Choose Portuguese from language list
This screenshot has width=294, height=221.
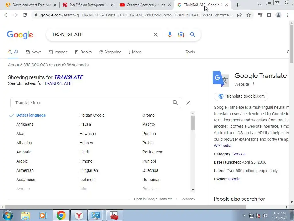(153, 152)
